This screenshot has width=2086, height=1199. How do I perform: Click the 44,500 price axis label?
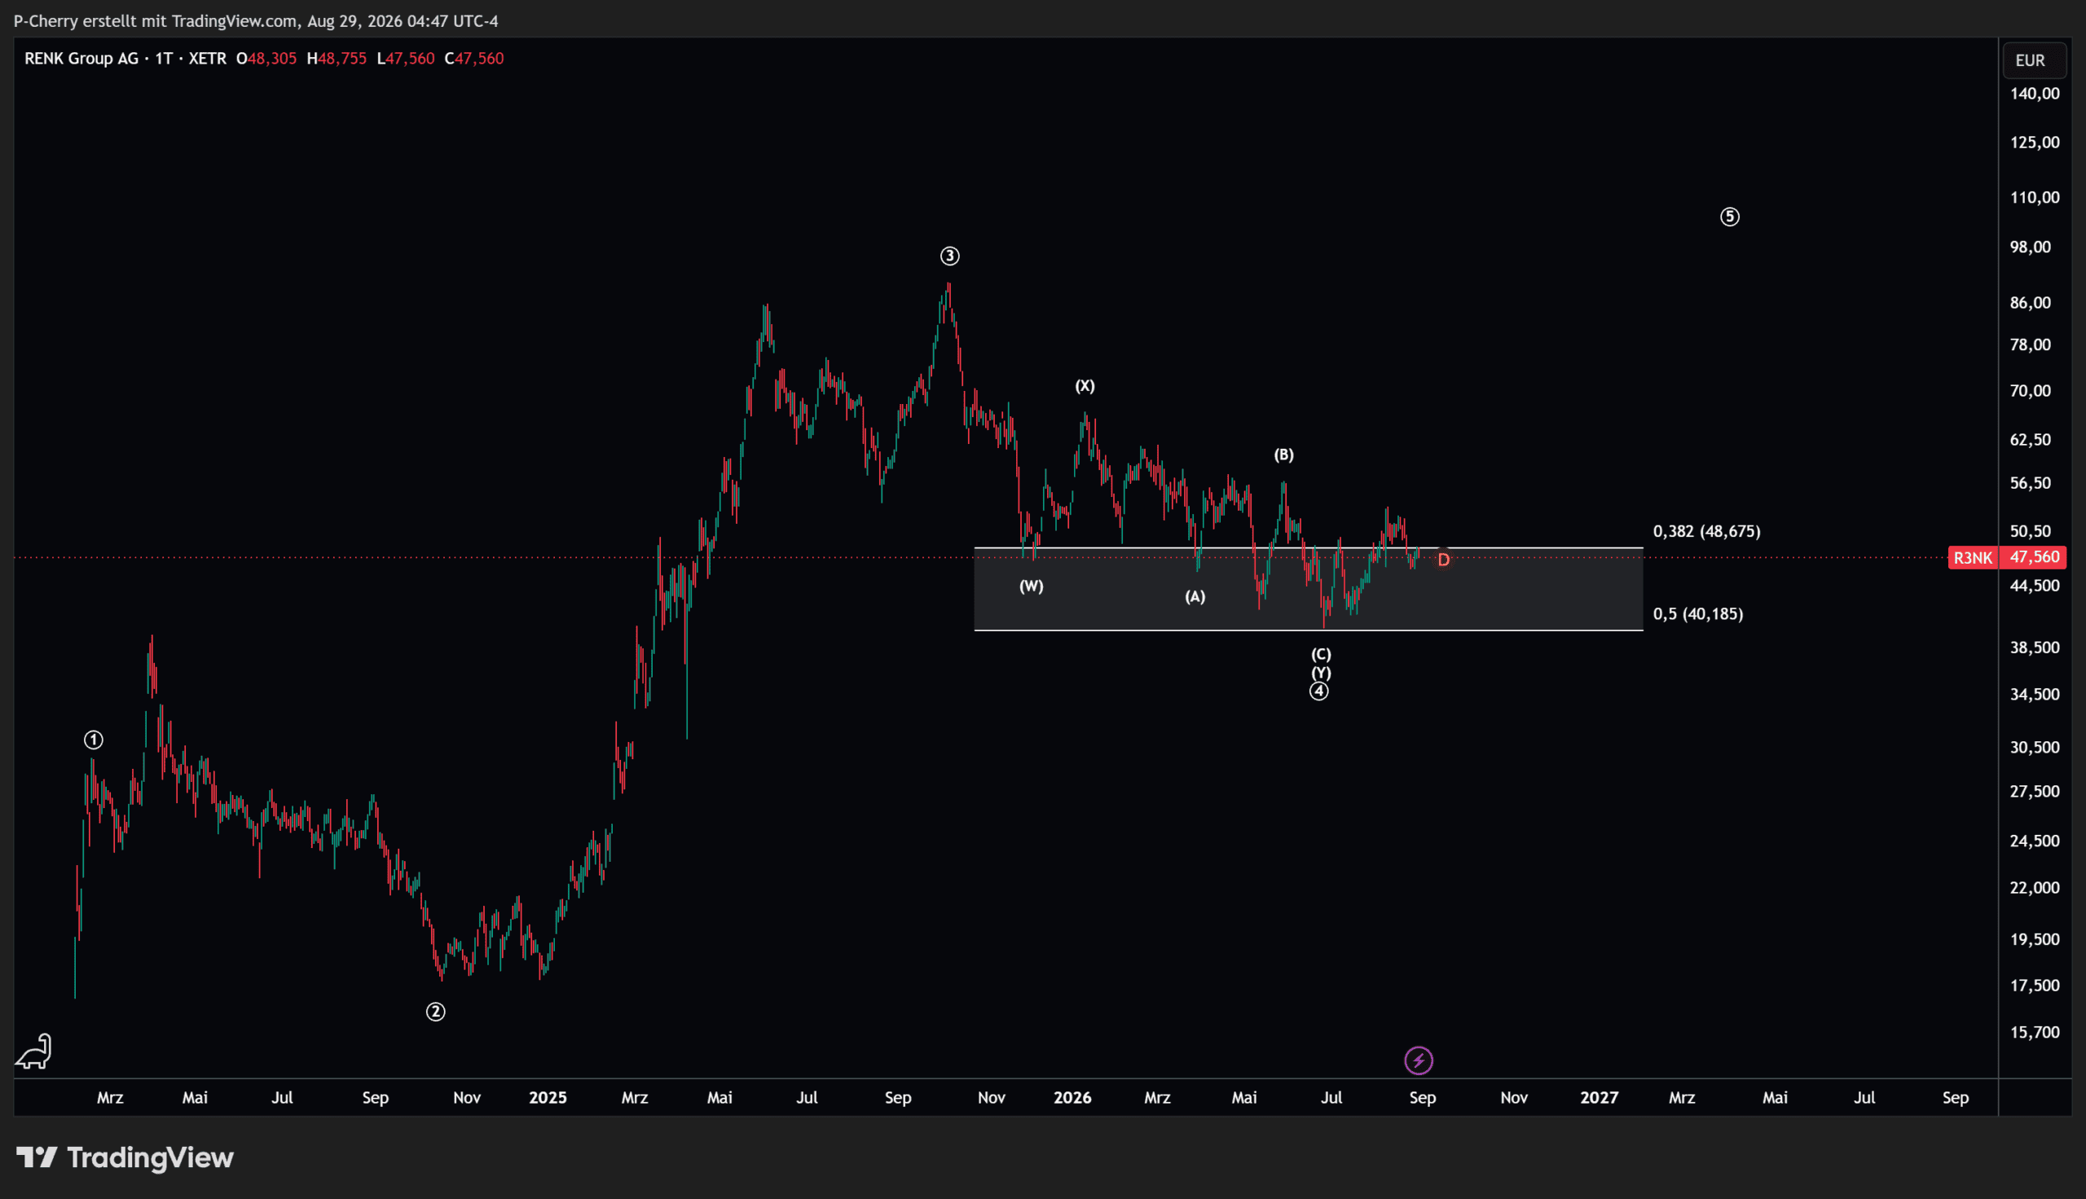point(2035,586)
